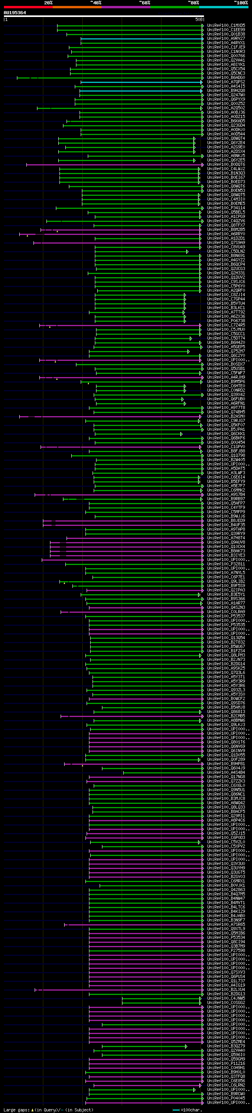252x1113 pixels.
Task: Select hit UniRef100_C4QZV6
Action: point(226,221)
